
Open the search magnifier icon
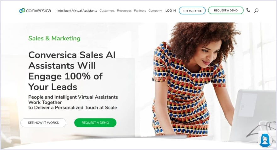256,11
